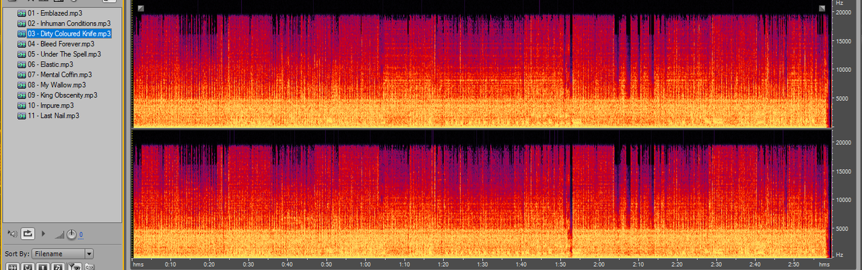The height and width of the screenshot is (270, 862).
Task: Click the 2:30 mark on the timeline
Action: pyautogui.click(x=716, y=264)
